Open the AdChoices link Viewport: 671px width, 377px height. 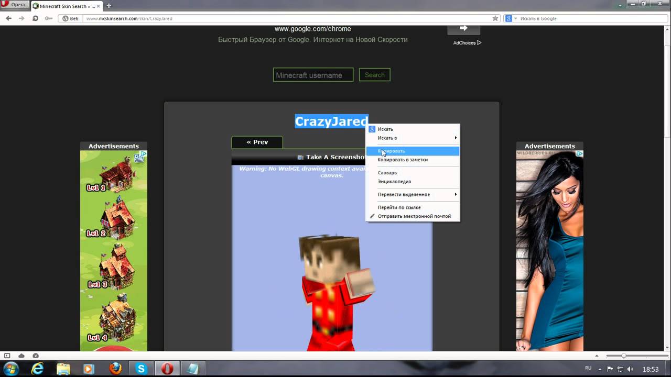coord(467,43)
